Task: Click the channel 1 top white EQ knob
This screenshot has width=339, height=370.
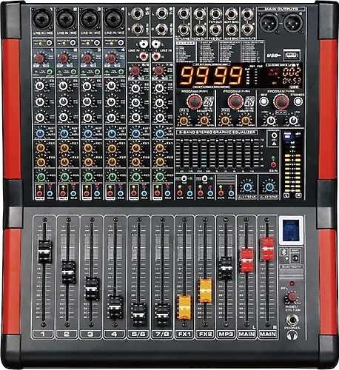Action: pos(39,87)
